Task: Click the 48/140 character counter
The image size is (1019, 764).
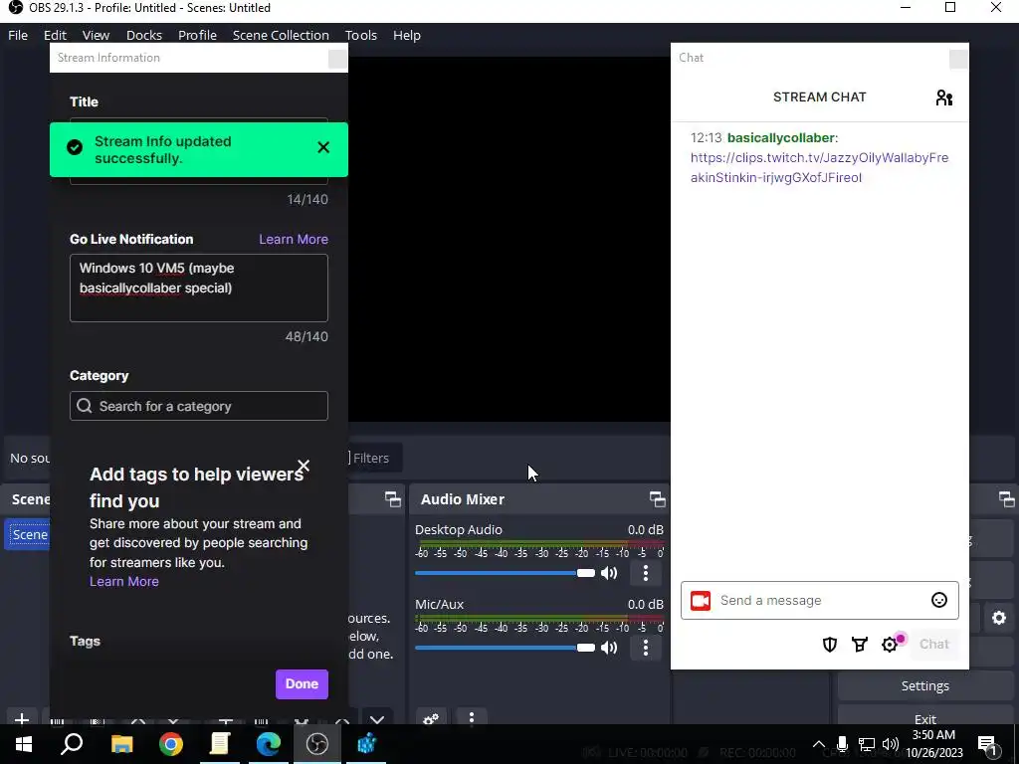Action: [x=306, y=336]
